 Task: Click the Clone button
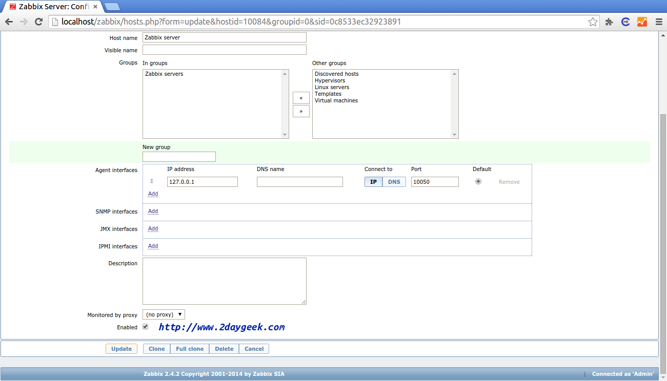(x=156, y=349)
